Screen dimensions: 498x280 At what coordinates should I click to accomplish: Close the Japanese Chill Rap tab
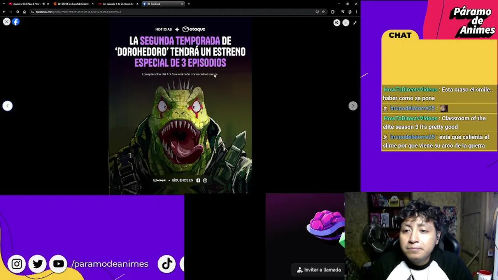pos(48,3)
